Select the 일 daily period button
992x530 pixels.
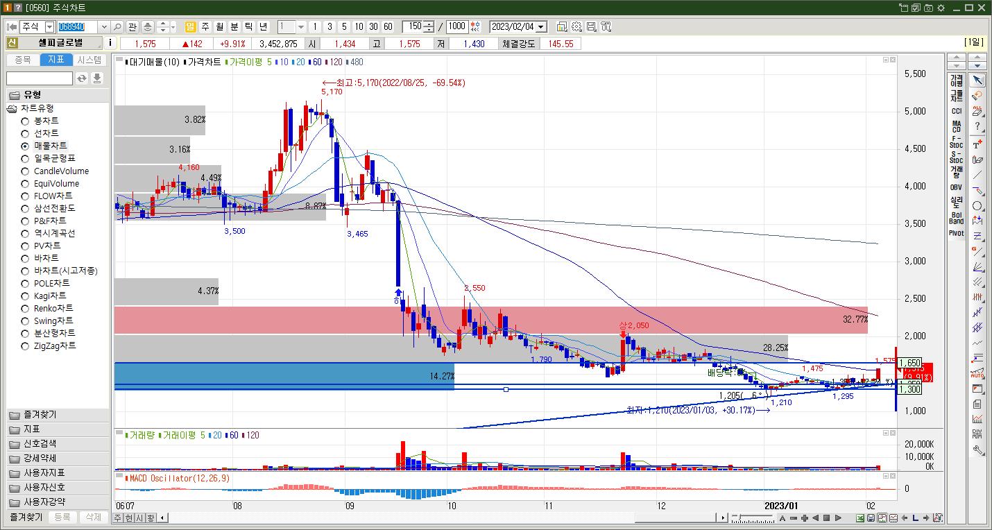190,26
